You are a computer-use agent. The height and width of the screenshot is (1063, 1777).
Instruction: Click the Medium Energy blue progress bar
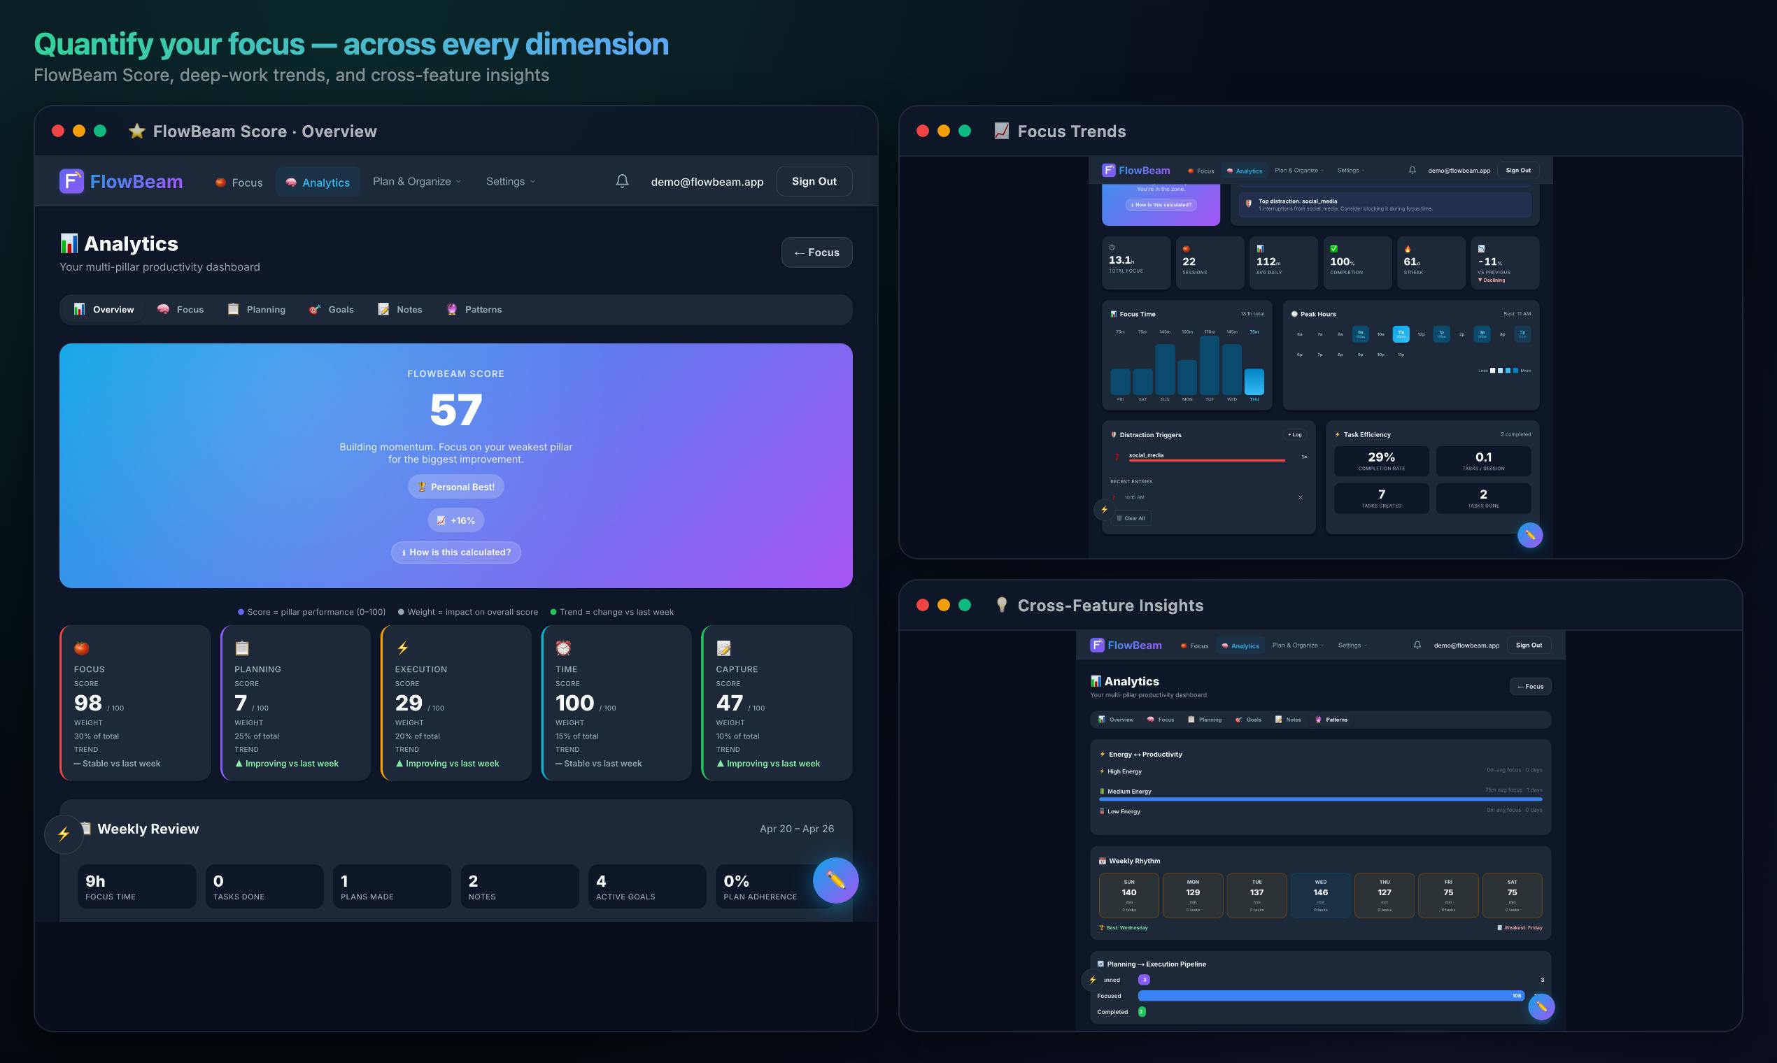[1321, 799]
